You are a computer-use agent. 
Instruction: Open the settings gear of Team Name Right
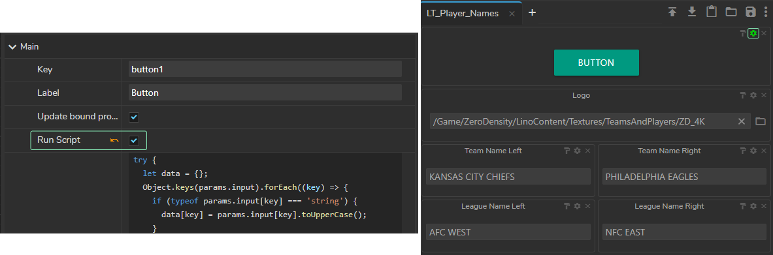[x=753, y=151]
